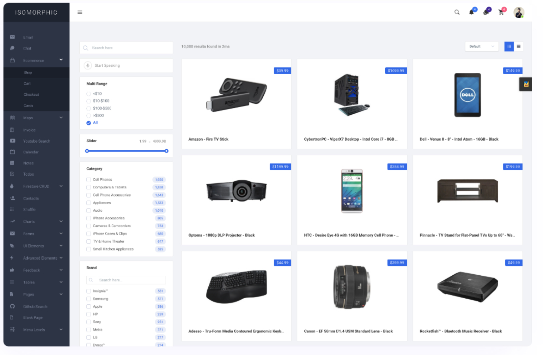Open the chat messages icon in top bar
The height and width of the screenshot is (355, 543).
(x=486, y=12)
